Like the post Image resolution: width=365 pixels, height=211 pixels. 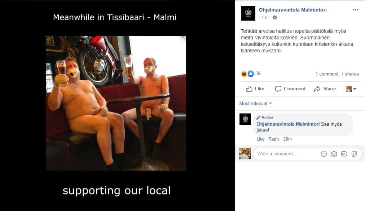(x=255, y=89)
